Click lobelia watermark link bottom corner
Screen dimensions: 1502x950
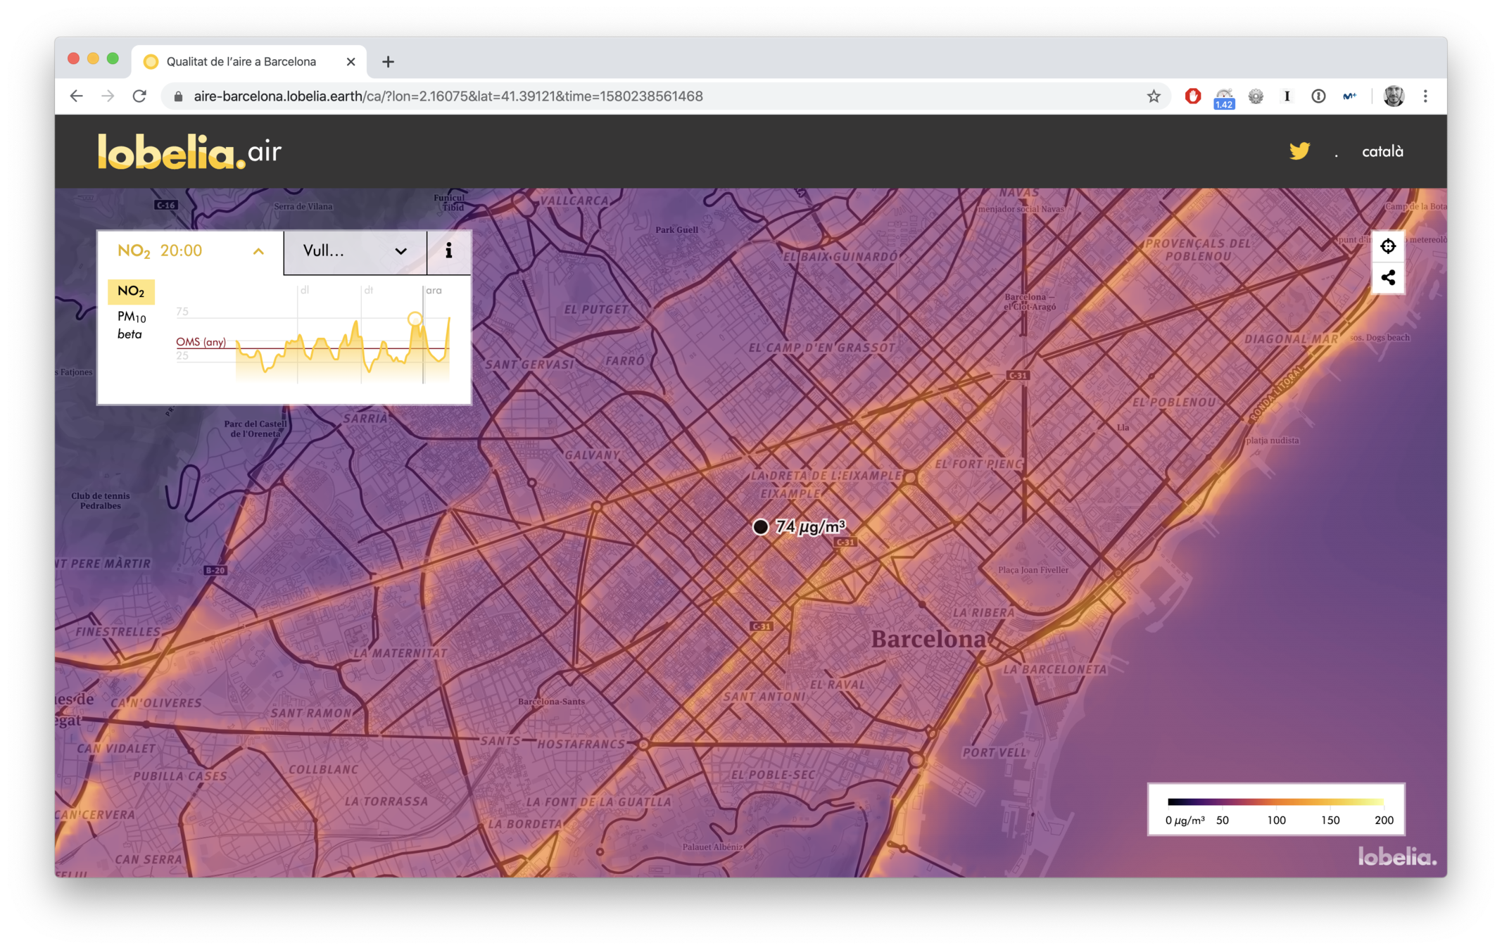tap(1396, 856)
